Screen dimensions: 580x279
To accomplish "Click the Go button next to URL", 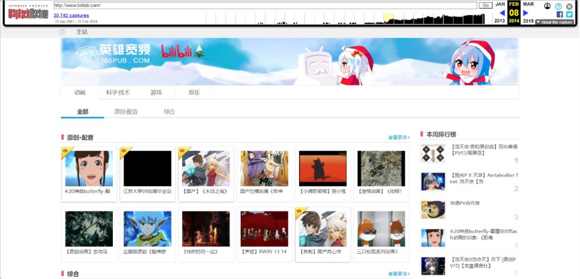I will (x=486, y=6).
